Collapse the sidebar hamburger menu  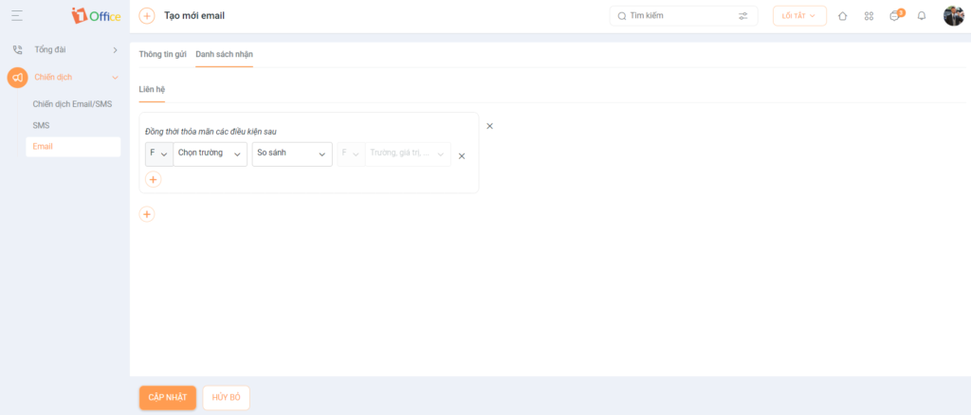click(17, 15)
